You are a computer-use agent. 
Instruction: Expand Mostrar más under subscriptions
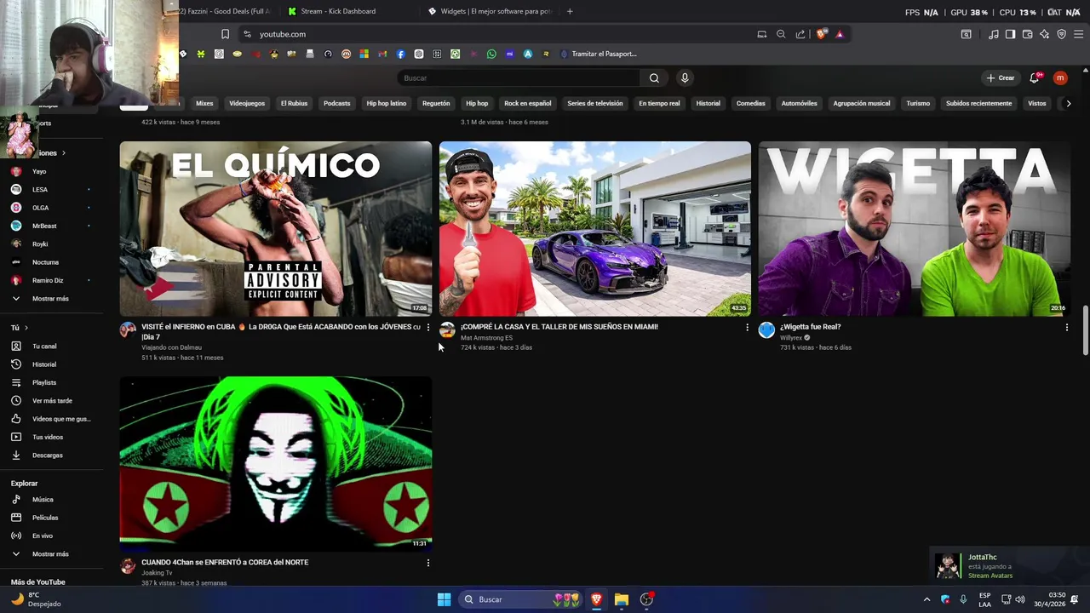(x=50, y=299)
